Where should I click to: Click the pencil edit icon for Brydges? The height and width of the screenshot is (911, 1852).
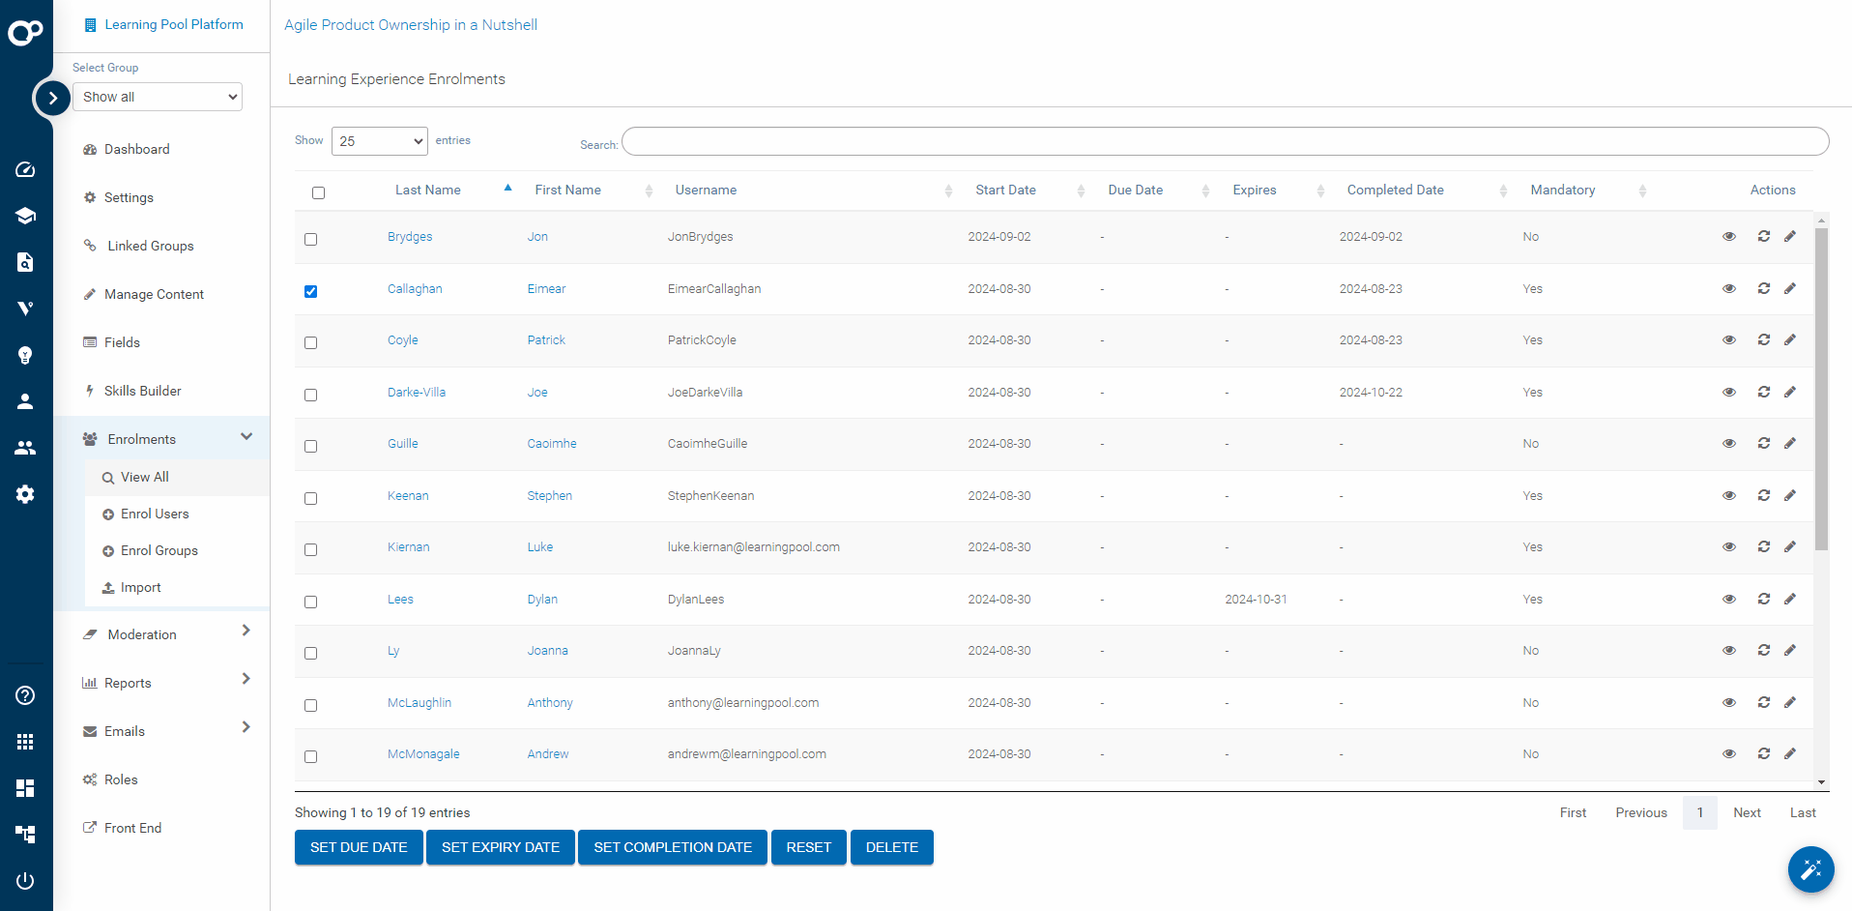click(1790, 237)
